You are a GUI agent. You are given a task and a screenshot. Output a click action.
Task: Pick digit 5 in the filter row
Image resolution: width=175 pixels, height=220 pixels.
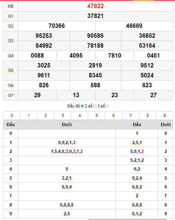coord(97,115)
